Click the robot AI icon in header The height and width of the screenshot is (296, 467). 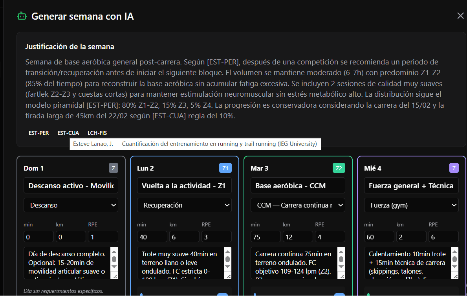click(22, 16)
